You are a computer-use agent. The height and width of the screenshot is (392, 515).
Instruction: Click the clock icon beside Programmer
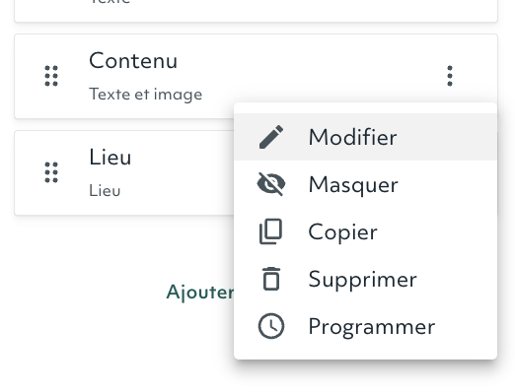[271, 326]
